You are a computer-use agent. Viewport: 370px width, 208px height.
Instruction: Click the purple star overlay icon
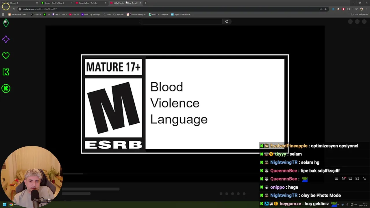[6, 39]
